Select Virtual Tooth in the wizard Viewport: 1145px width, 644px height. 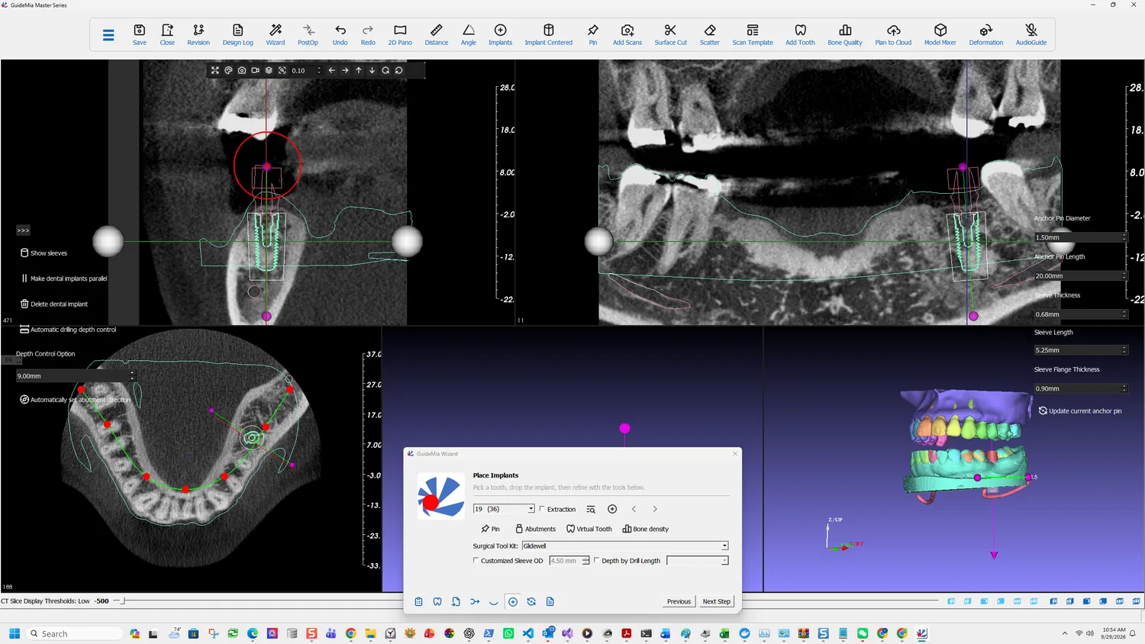pos(589,529)
